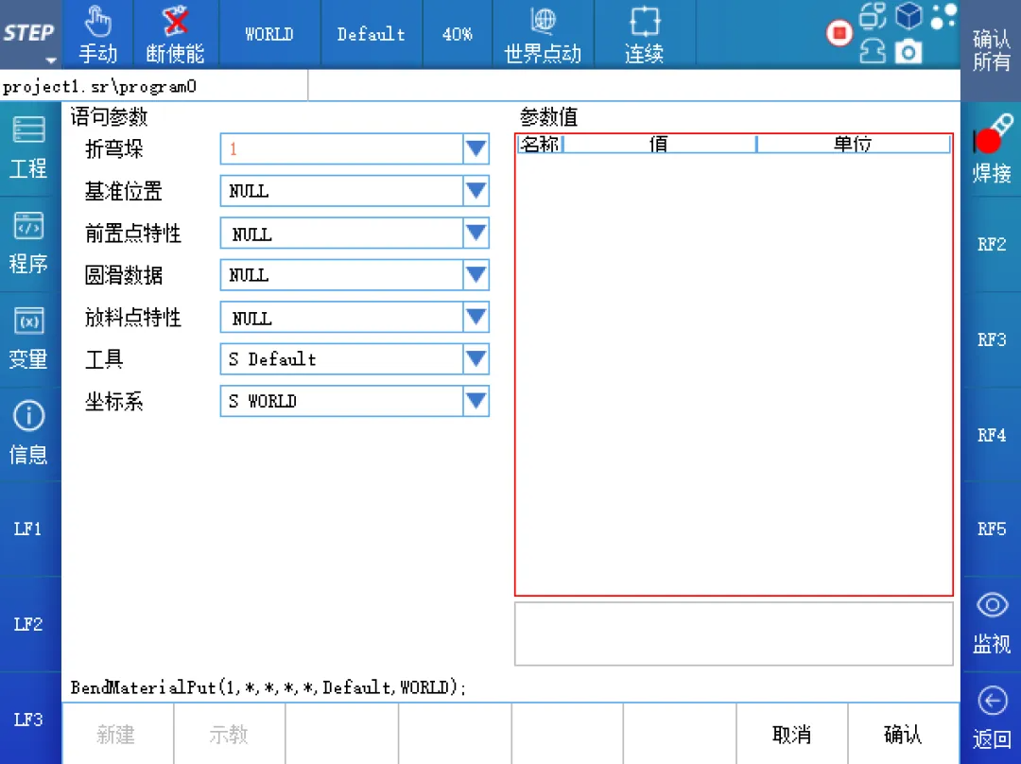The image size is (1021, 764).
Task: Select the 焊接 welding tab
Action: coord(992,151)
